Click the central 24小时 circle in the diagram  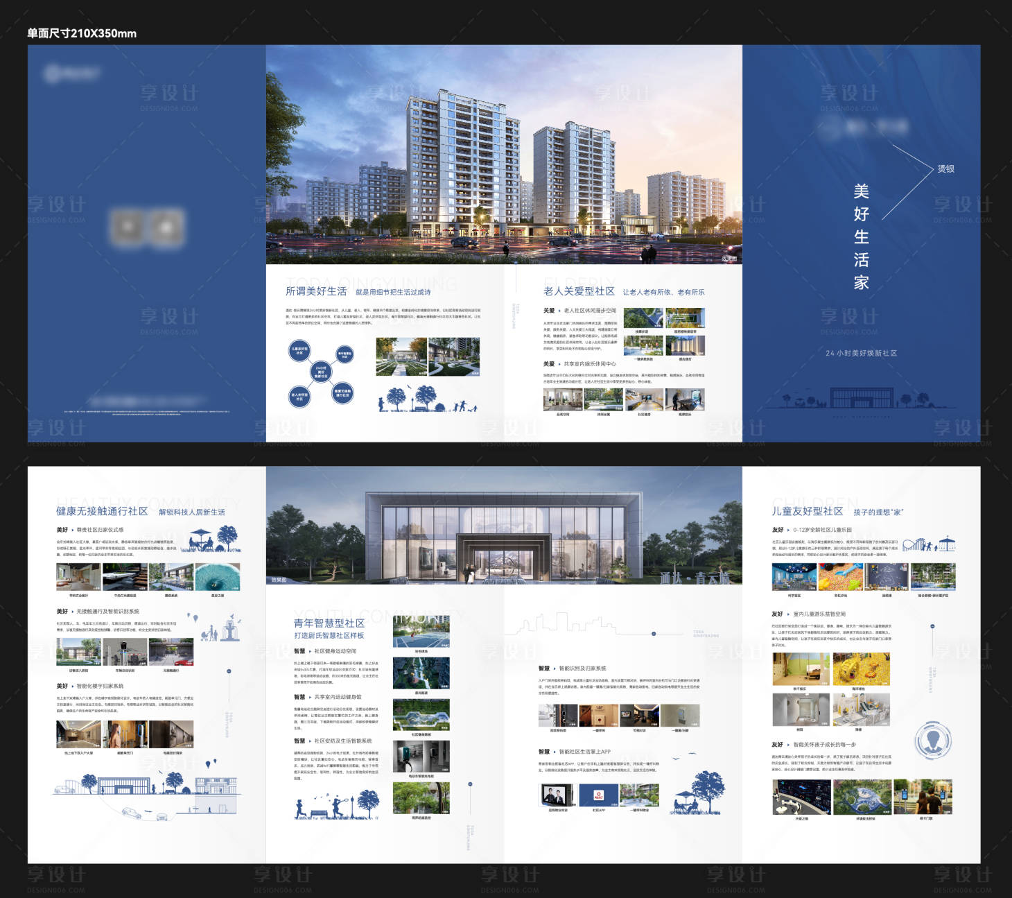[x=321, y=371]
